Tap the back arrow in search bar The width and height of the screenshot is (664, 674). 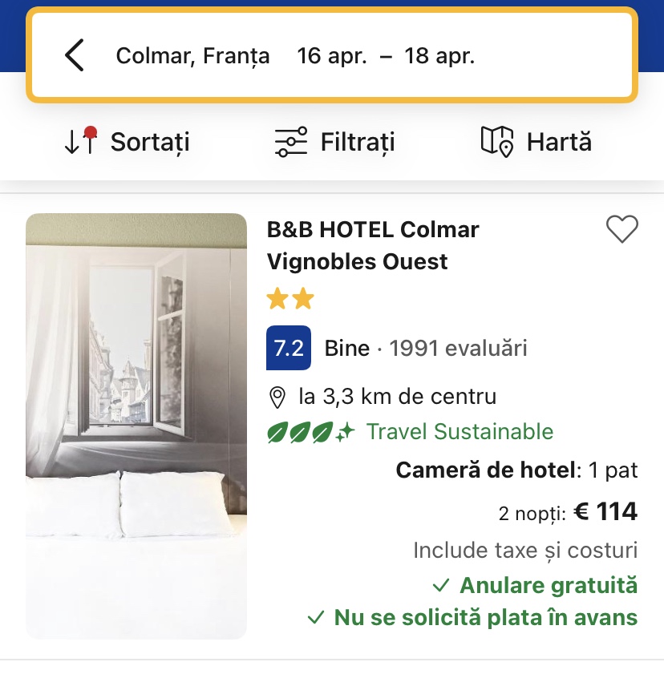[75, 56]
